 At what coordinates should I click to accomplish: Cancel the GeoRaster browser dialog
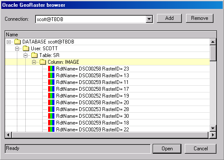tap(200, 149)
